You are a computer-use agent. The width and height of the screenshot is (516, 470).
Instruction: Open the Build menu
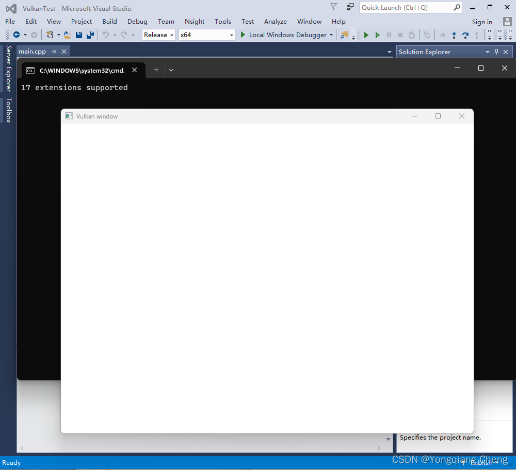click(109, 21)
